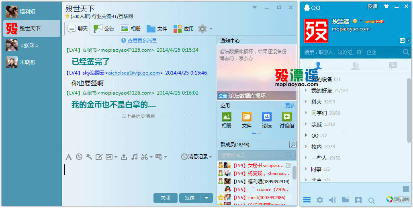Click 更多 to show more apps
The width and height of the screenshot is (413, 208).
click(290, 105)
